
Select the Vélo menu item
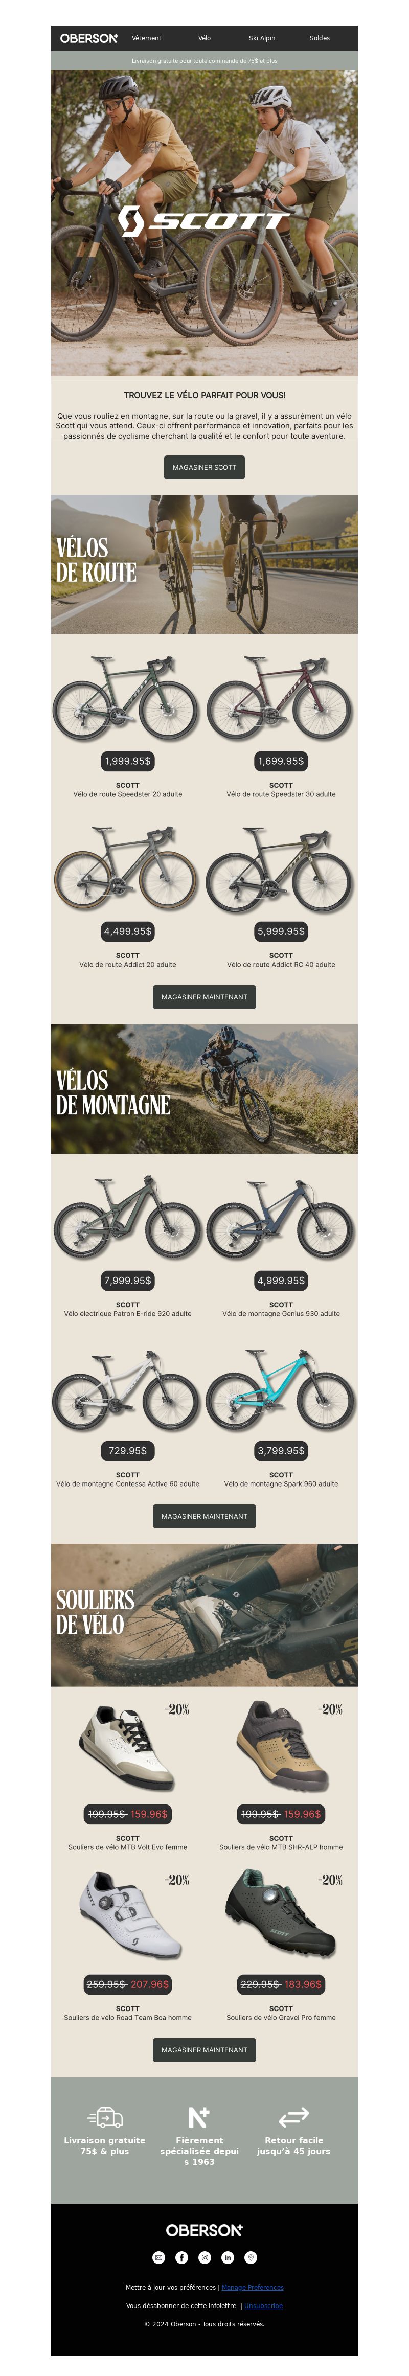(x=204, y=39)
